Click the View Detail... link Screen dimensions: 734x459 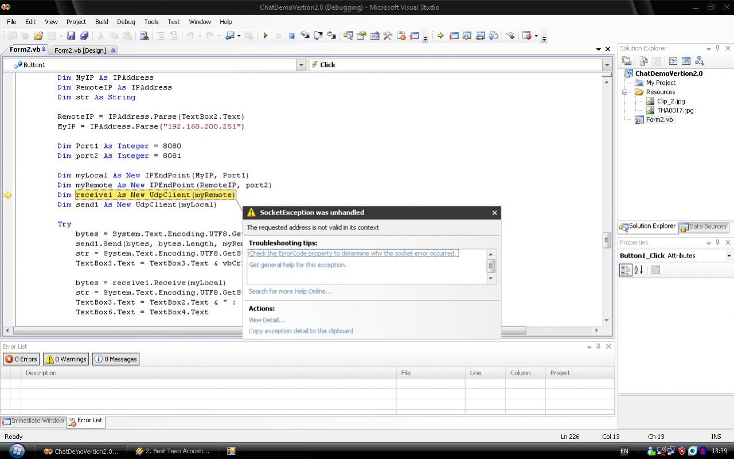pyautogui.click(x=267, y=320)
